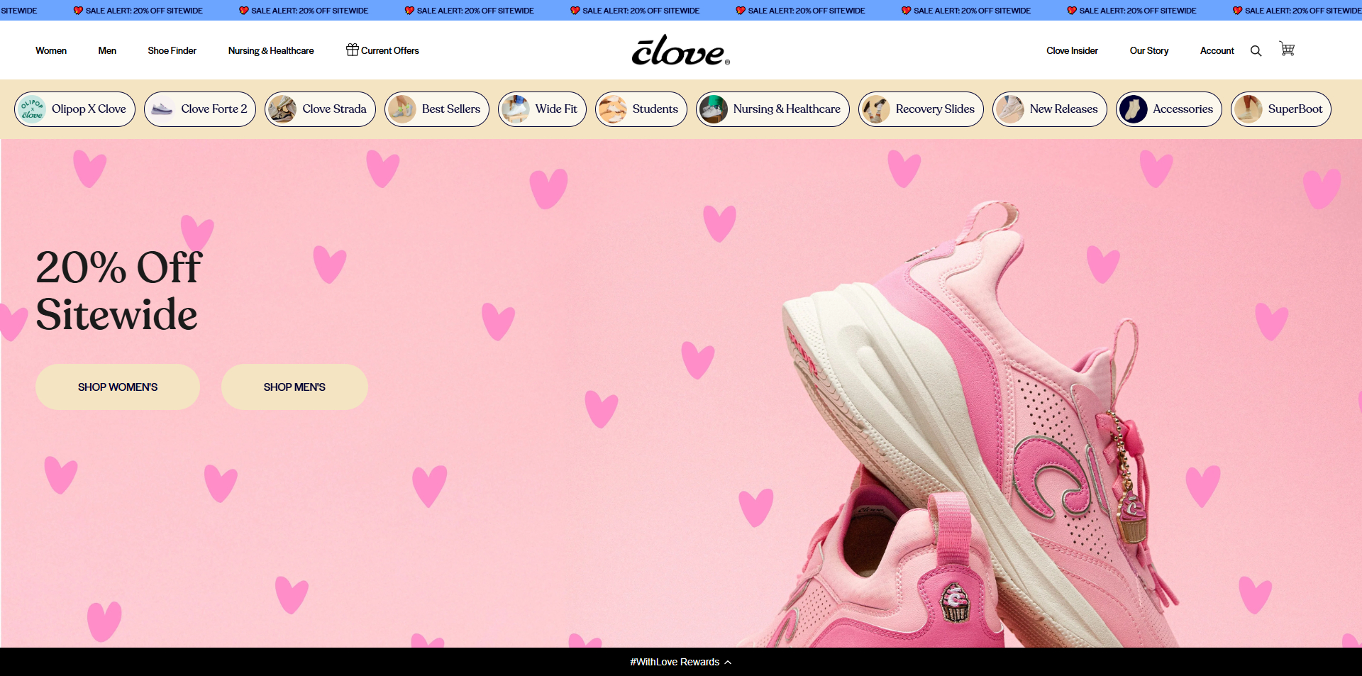View New Releases

coord(1049,109)
